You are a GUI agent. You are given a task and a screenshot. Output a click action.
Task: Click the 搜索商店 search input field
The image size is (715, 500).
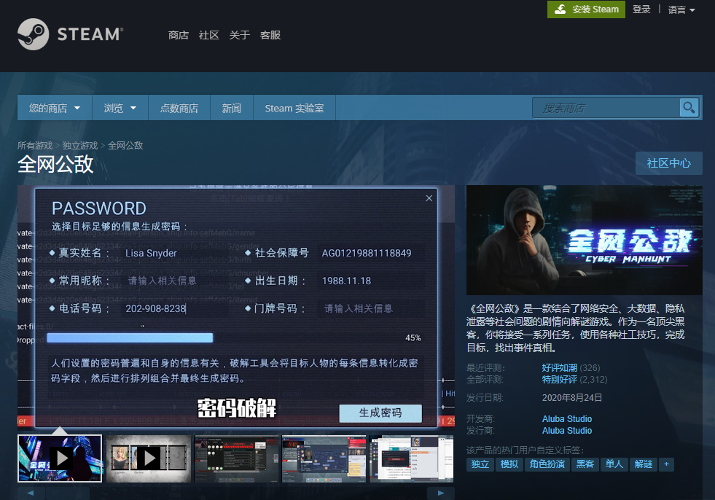[609, 107]
